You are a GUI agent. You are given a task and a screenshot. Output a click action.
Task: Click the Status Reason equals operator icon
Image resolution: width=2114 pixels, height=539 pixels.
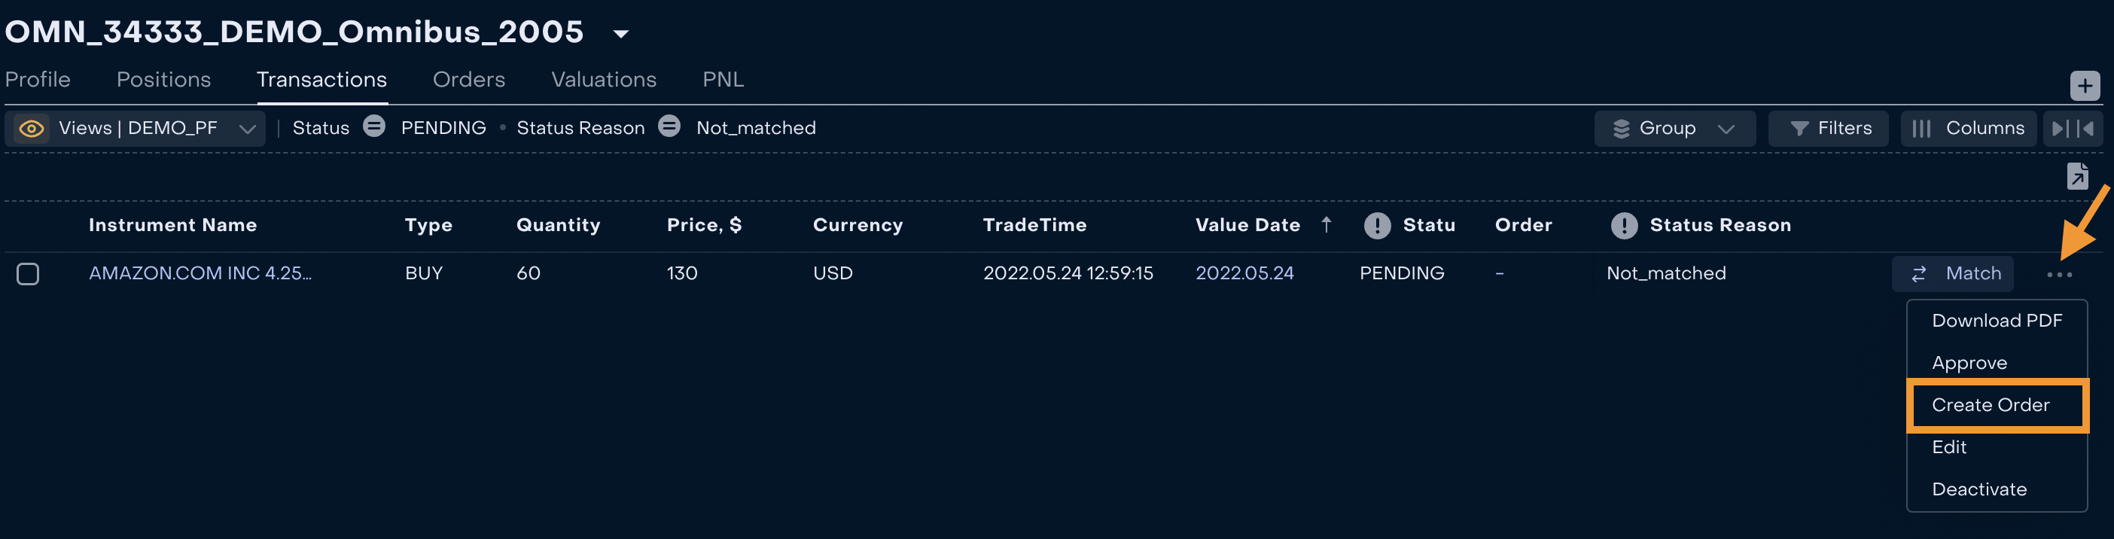pyautogui.click(x=669, y=126)
